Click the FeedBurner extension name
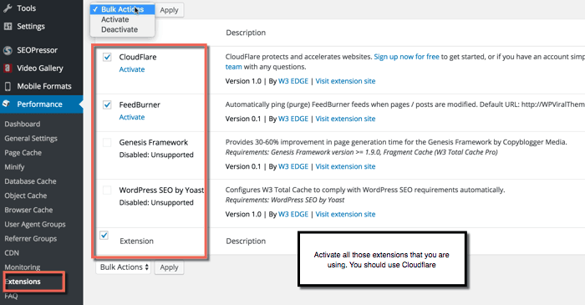Screen dimensions: 585x305 click(140, 104)
